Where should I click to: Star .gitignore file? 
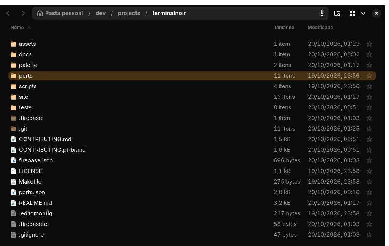point(369,235)
